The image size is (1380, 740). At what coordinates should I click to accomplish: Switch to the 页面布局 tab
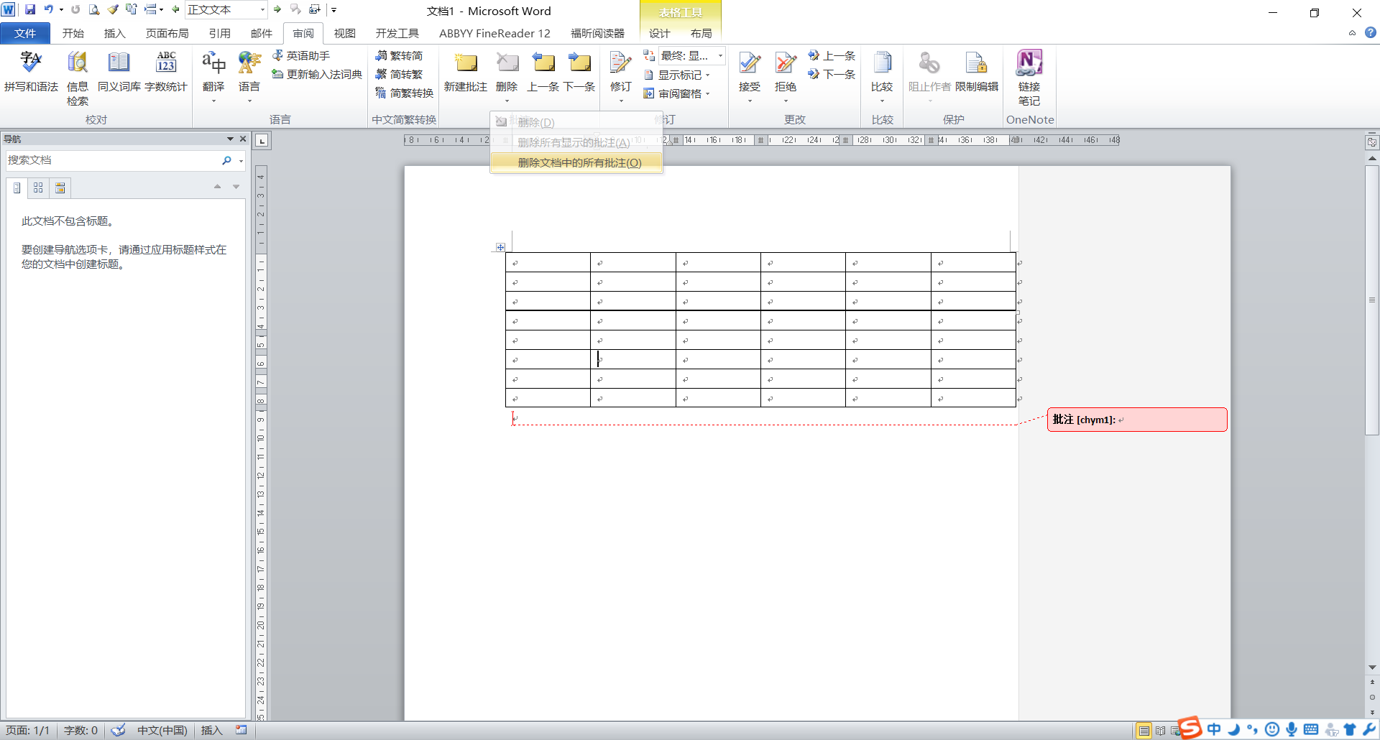[167, 33]
